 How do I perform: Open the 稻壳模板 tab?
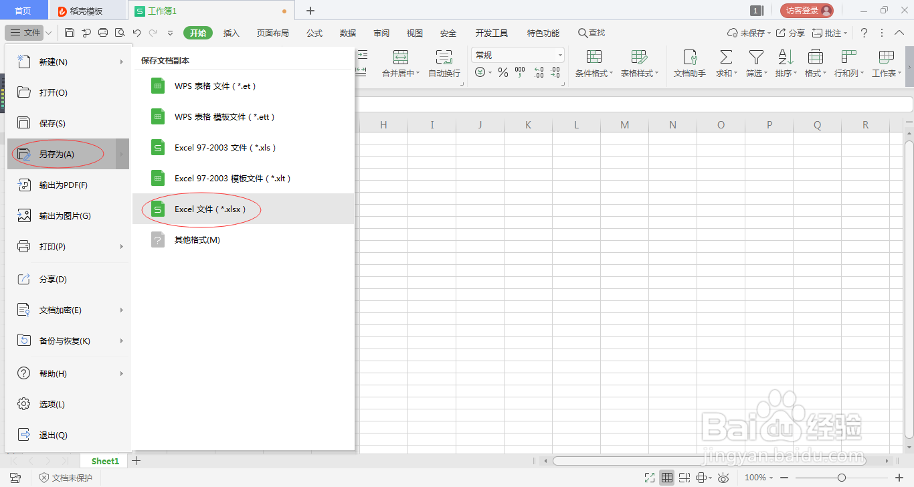pos(88,11)
